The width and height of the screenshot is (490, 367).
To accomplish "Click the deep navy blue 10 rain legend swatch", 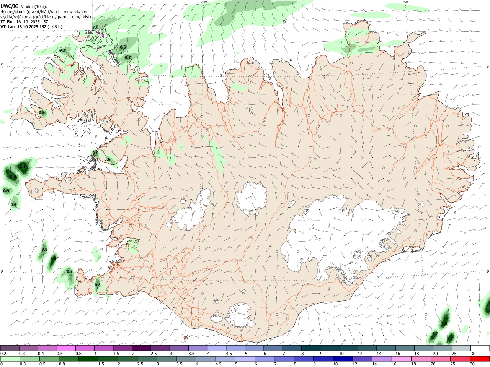I will coord(343,359).
